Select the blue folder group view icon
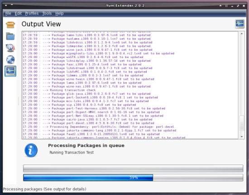Image resolution: width=249 pixels, height=195 pixels. click(x=10, y=36)
